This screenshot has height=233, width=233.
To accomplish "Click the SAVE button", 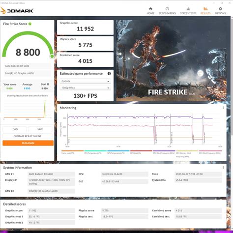I will tap(40, 129).
